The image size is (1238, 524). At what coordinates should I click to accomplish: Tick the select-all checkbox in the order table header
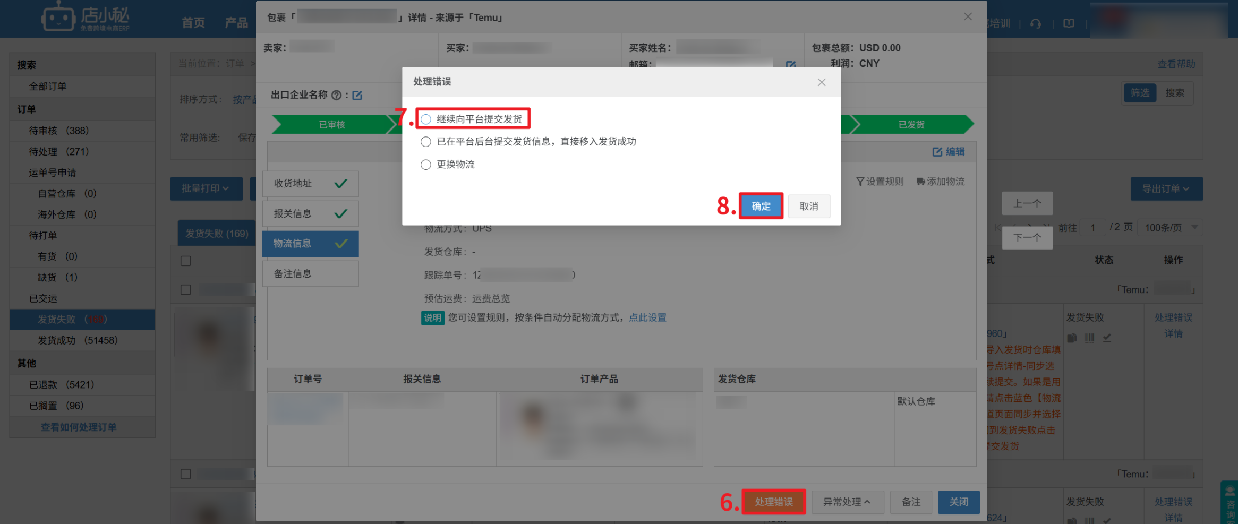pos(186,261)
